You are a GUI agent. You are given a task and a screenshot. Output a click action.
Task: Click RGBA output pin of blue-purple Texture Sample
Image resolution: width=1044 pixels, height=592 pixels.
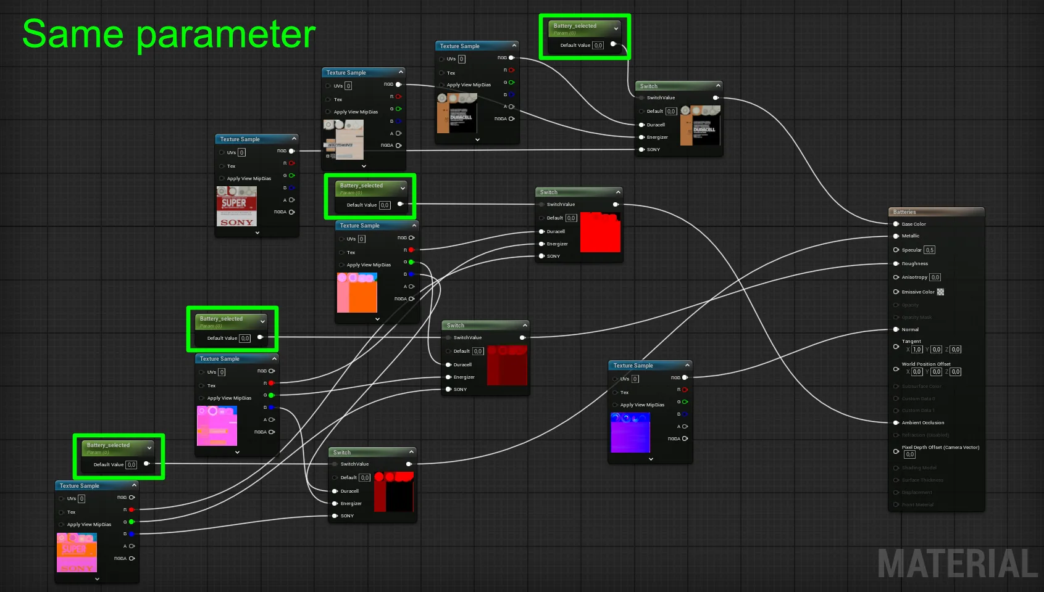[x=685, y=438]
